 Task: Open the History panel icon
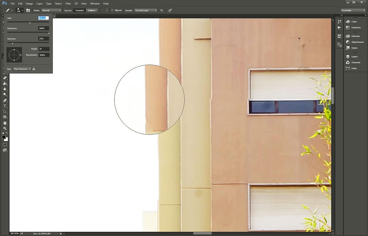pos(339,21)
